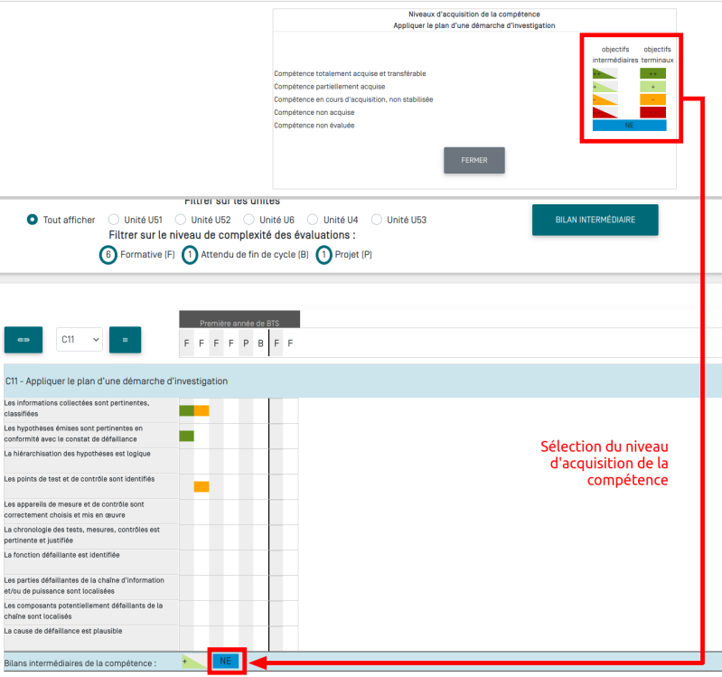Image resolution: width=722 pixels, height=677 pixels.
Task: Open the C11 competence dropdown
Action: 80,340
